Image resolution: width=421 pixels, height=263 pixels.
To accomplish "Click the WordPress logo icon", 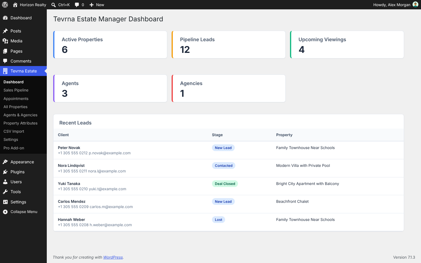I will (x=5, y=5).
